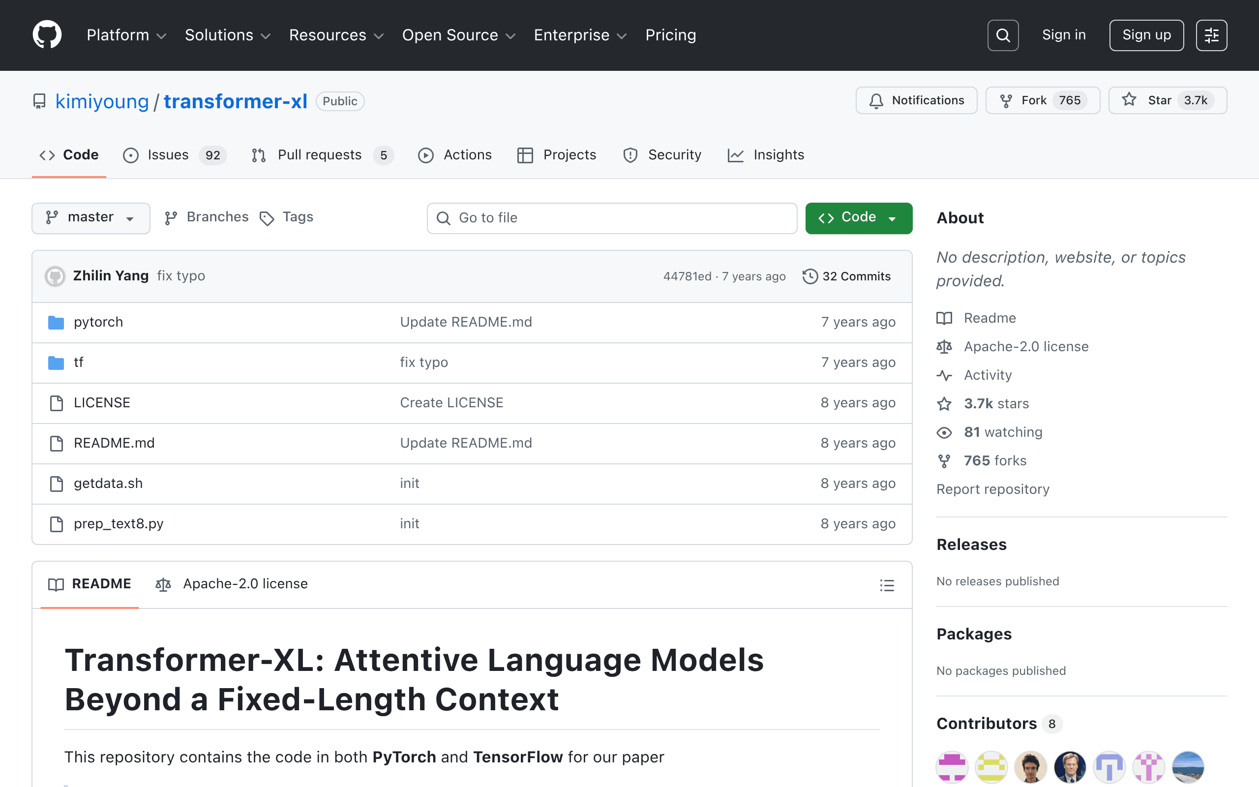The width and height of the screenshot is (1259, 787).
Task: Click Report repository link
Action: pyautogui.click(x=992, y=490)
